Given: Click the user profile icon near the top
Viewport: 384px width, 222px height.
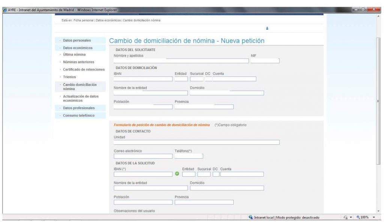Looking at the screenshot, I should click(267, 28).
